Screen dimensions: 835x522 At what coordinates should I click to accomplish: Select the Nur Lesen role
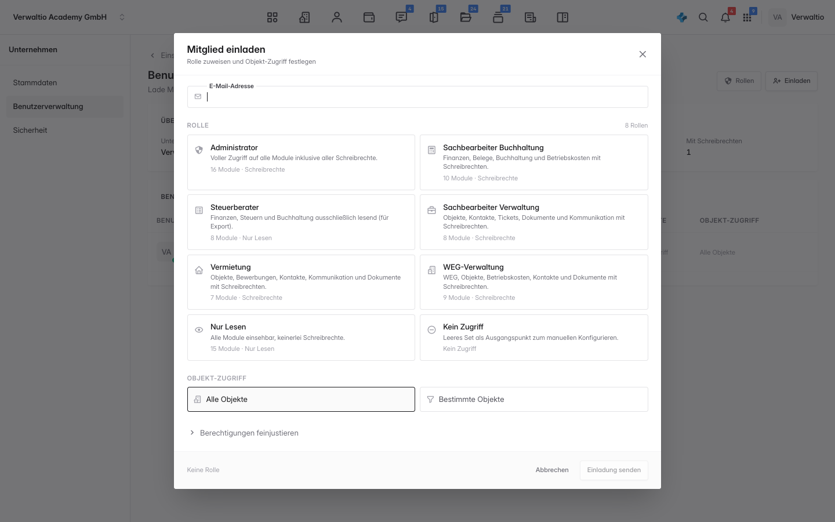pos(301,338)
